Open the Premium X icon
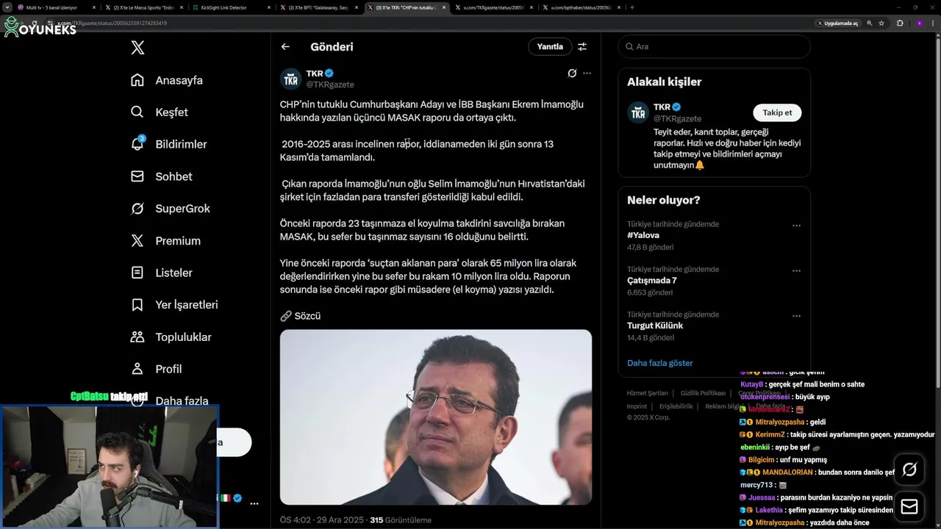 click(x=137, y=240)
